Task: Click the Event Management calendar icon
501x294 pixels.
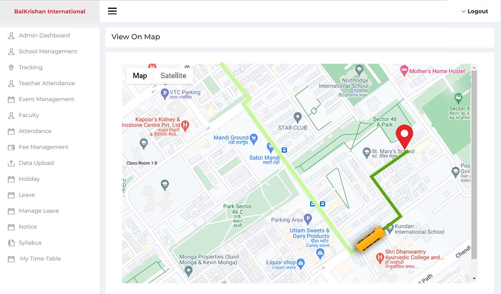Action: coord(11,99)
